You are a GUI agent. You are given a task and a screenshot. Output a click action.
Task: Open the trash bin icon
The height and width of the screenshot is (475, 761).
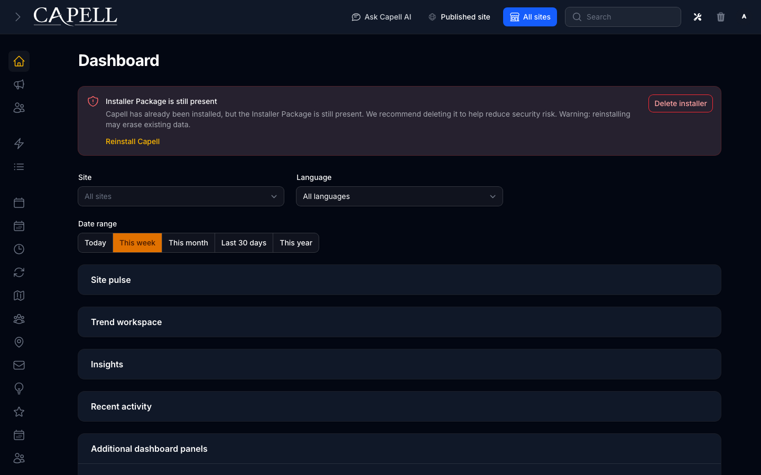721,17
